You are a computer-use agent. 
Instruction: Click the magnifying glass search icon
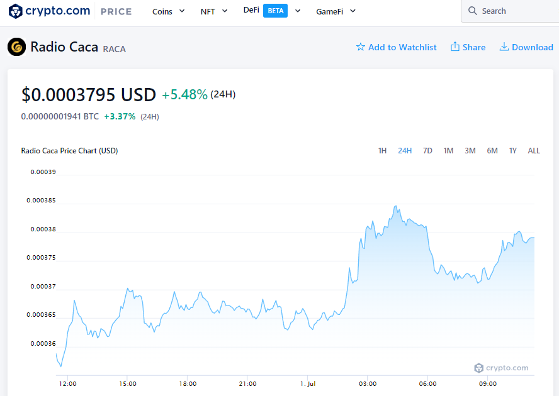(x=472, y=11)
